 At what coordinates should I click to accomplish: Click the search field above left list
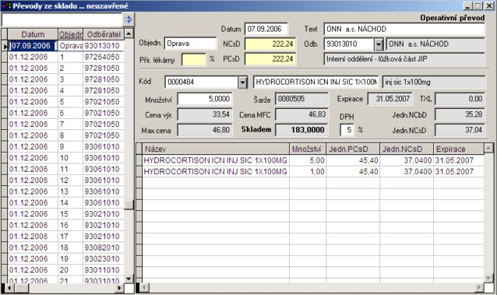(62, 19)
